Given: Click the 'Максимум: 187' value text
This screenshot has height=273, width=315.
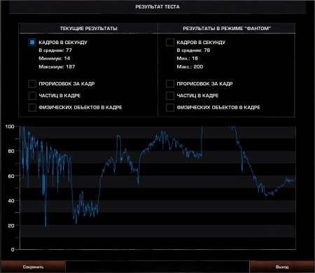Looking at the screenshot, I should click(57, 66).
